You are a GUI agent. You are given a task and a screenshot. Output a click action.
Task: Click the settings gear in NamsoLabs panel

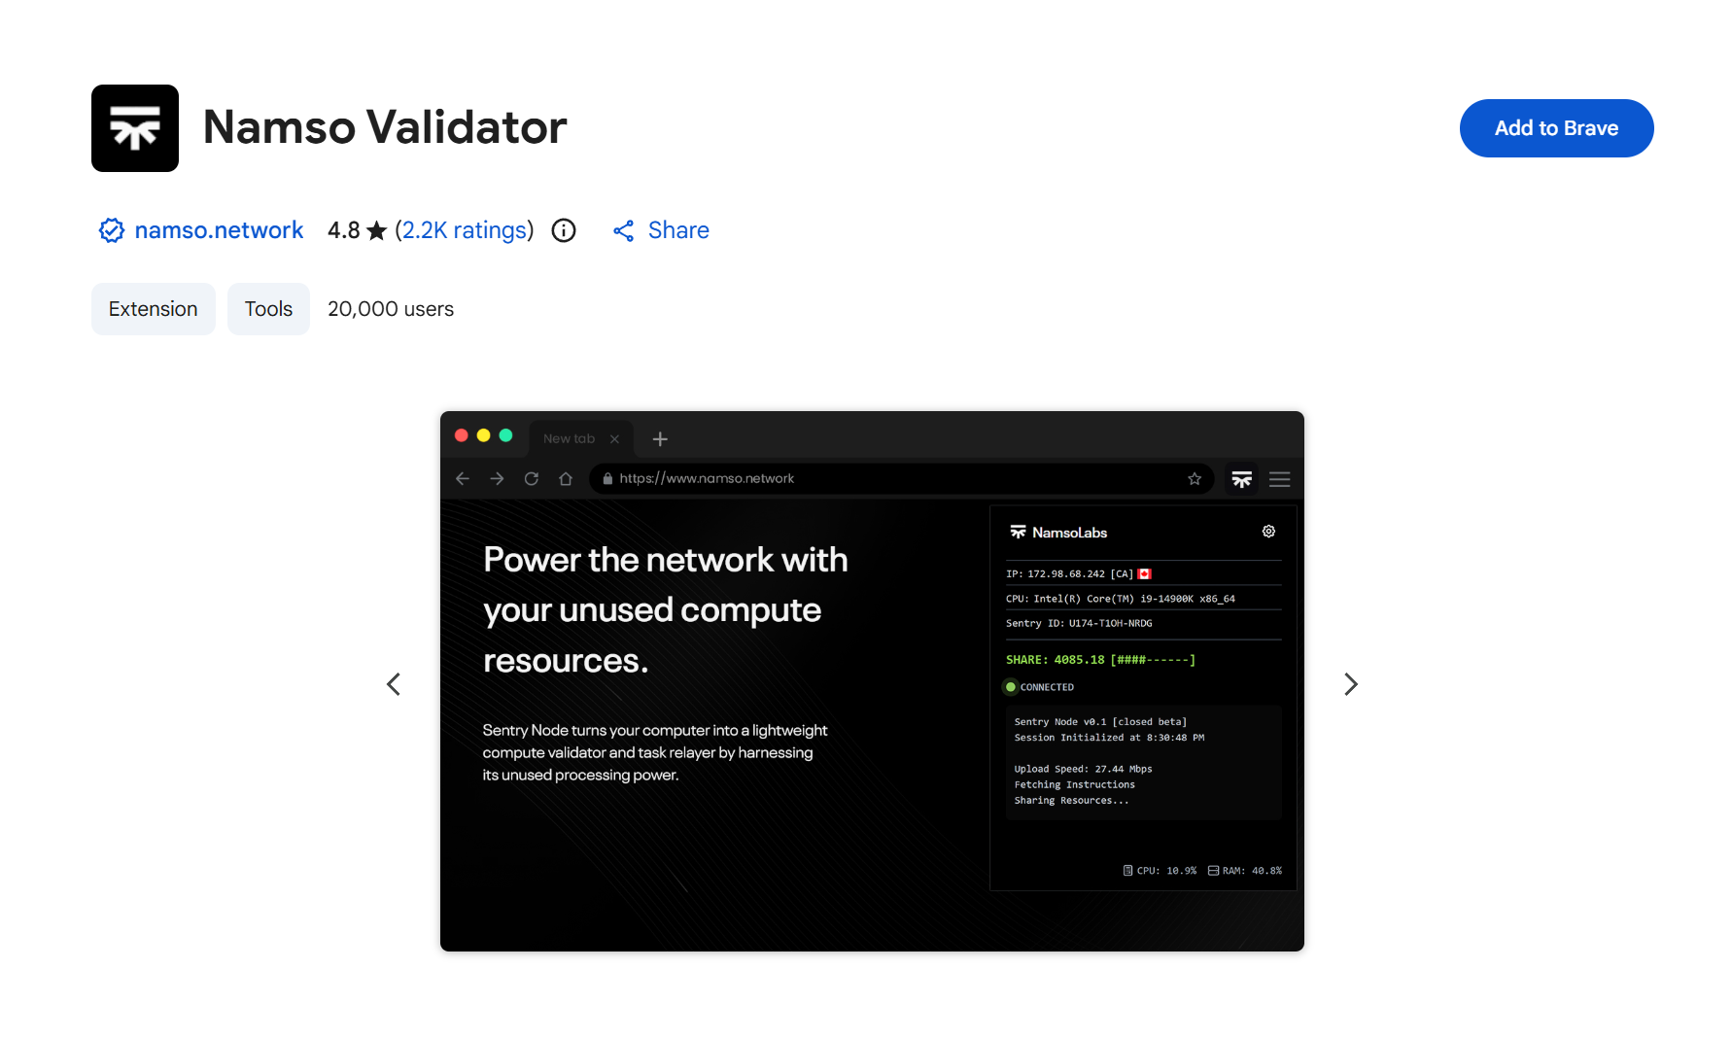tap(1268, 532)
